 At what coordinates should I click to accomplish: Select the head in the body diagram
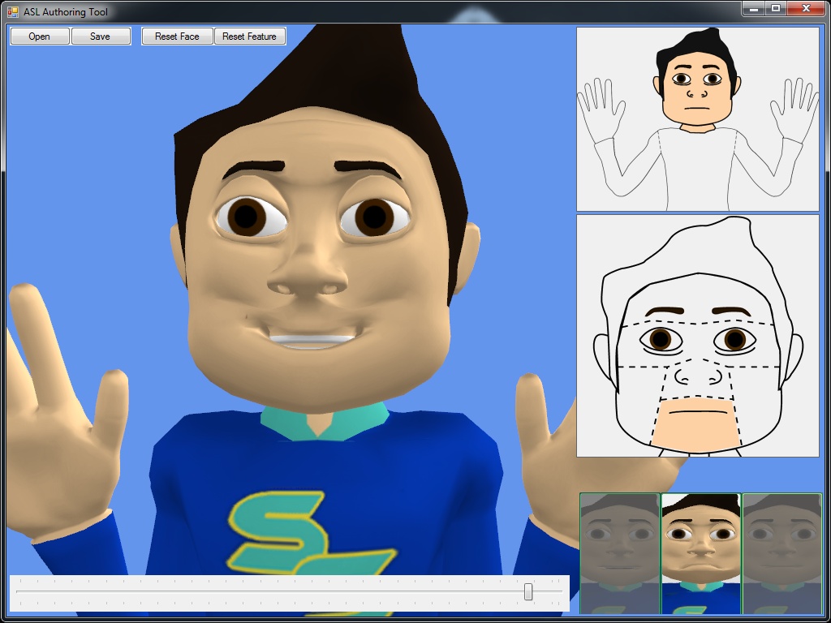click(x=697, y=81)
